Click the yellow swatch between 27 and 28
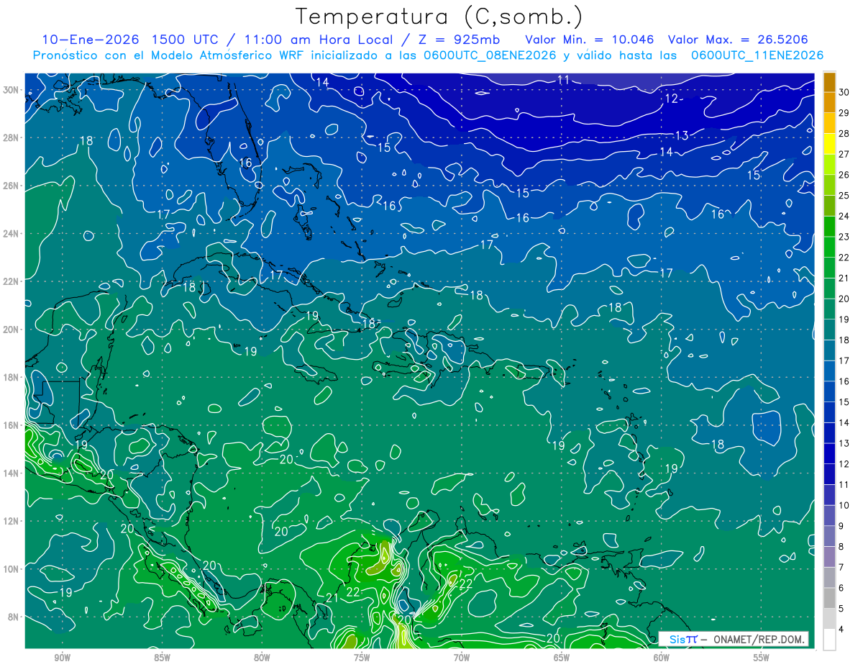 pyautogui.click(x=829, y=144)
